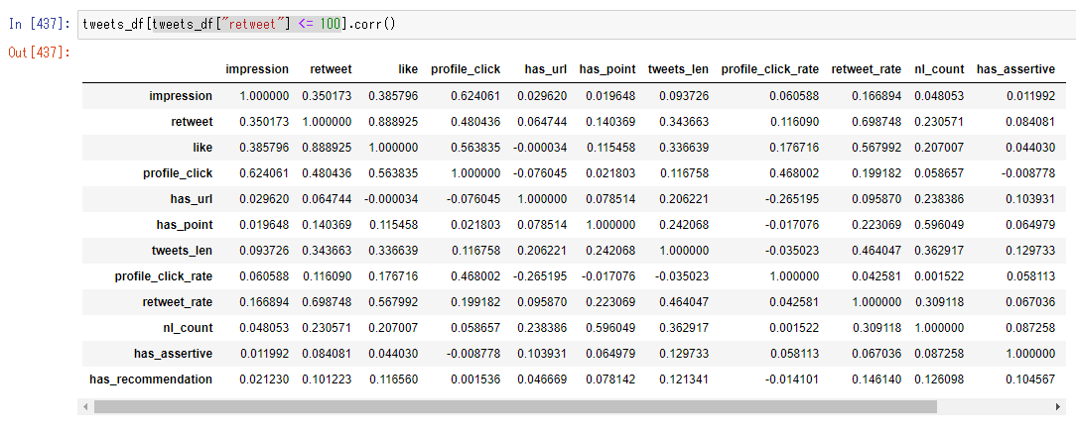Click the scrollbar left arrow under the table
Screen dimensions: 1076x433
(87, 406)
